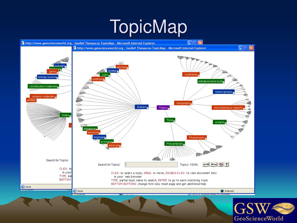Click the colorful reset page button
This screenshot has width=297, height=223.
[x=221, y=164]
